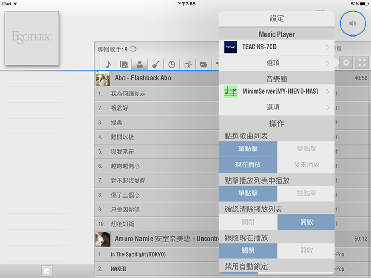Tap the Esoteric album art placeholder
Viewport: 371px width, 278px height.
(x=32, y=38)
